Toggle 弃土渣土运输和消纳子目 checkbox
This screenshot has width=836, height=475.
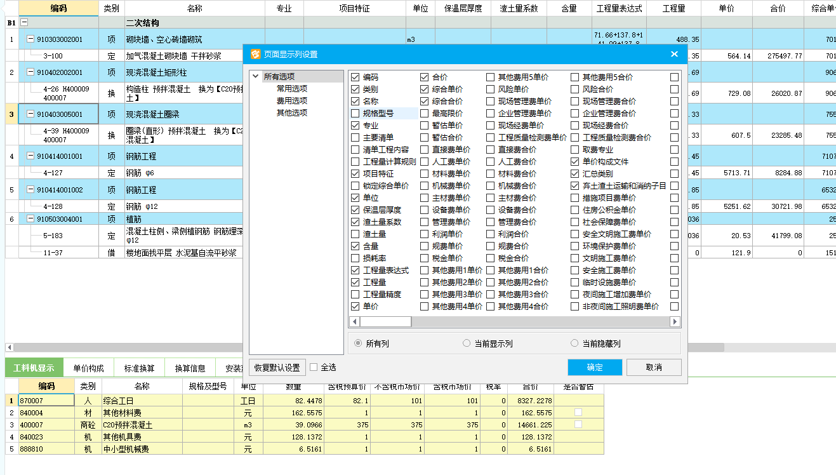(x=575, y=186)
